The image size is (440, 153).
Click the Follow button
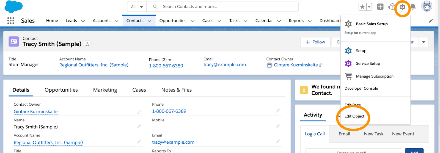click(x=315, y=42)
